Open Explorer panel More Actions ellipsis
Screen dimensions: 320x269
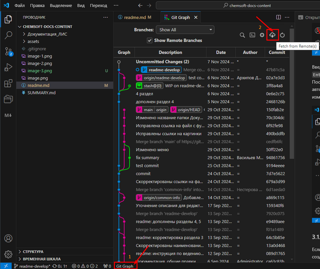click(105, 18)
